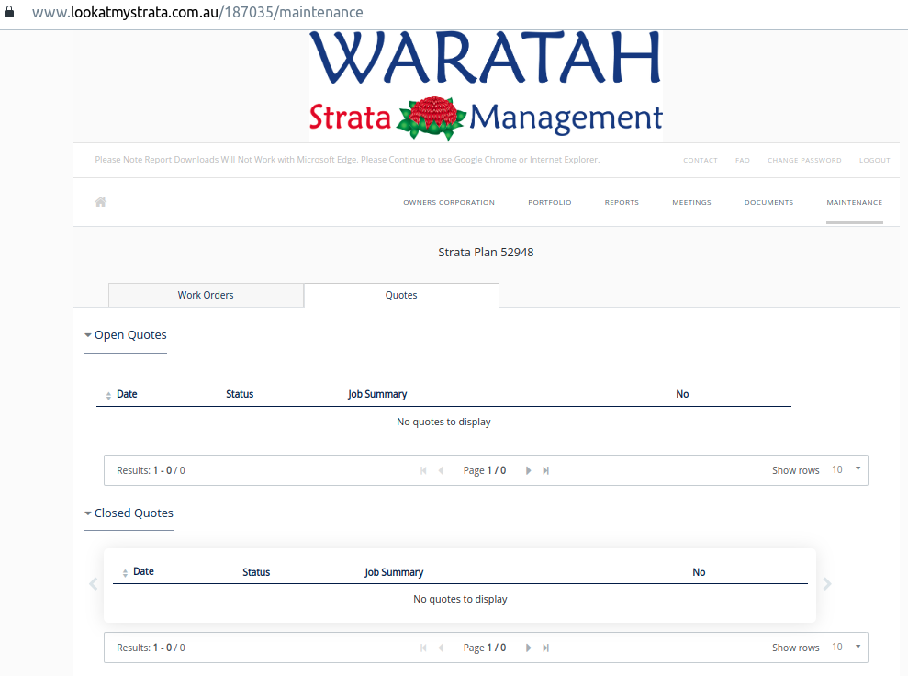
Task: Open the Maintenance menu
Action: pyautogui.click(x=855, y=202)
